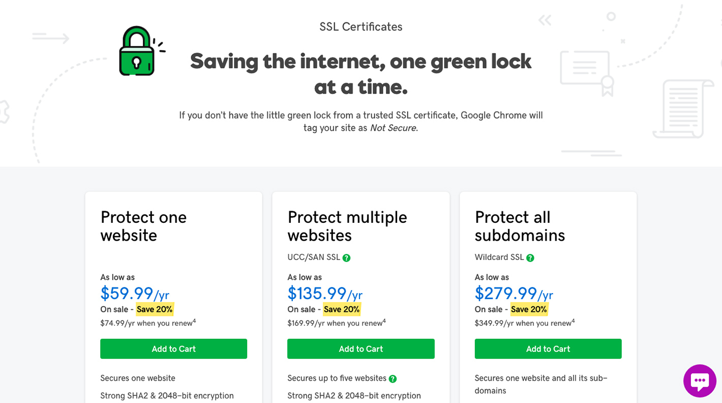722x403 pixels.
Task: Click Save 20% badge under $59.99
Action: [x=155, y=309]
